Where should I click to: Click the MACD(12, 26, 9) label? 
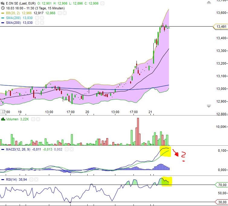(18, 149)
